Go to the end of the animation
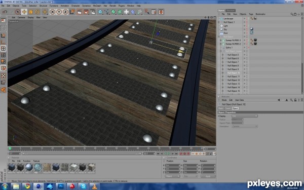The width and height of the screenshot is (304, 190). click(x=176, y=154)
